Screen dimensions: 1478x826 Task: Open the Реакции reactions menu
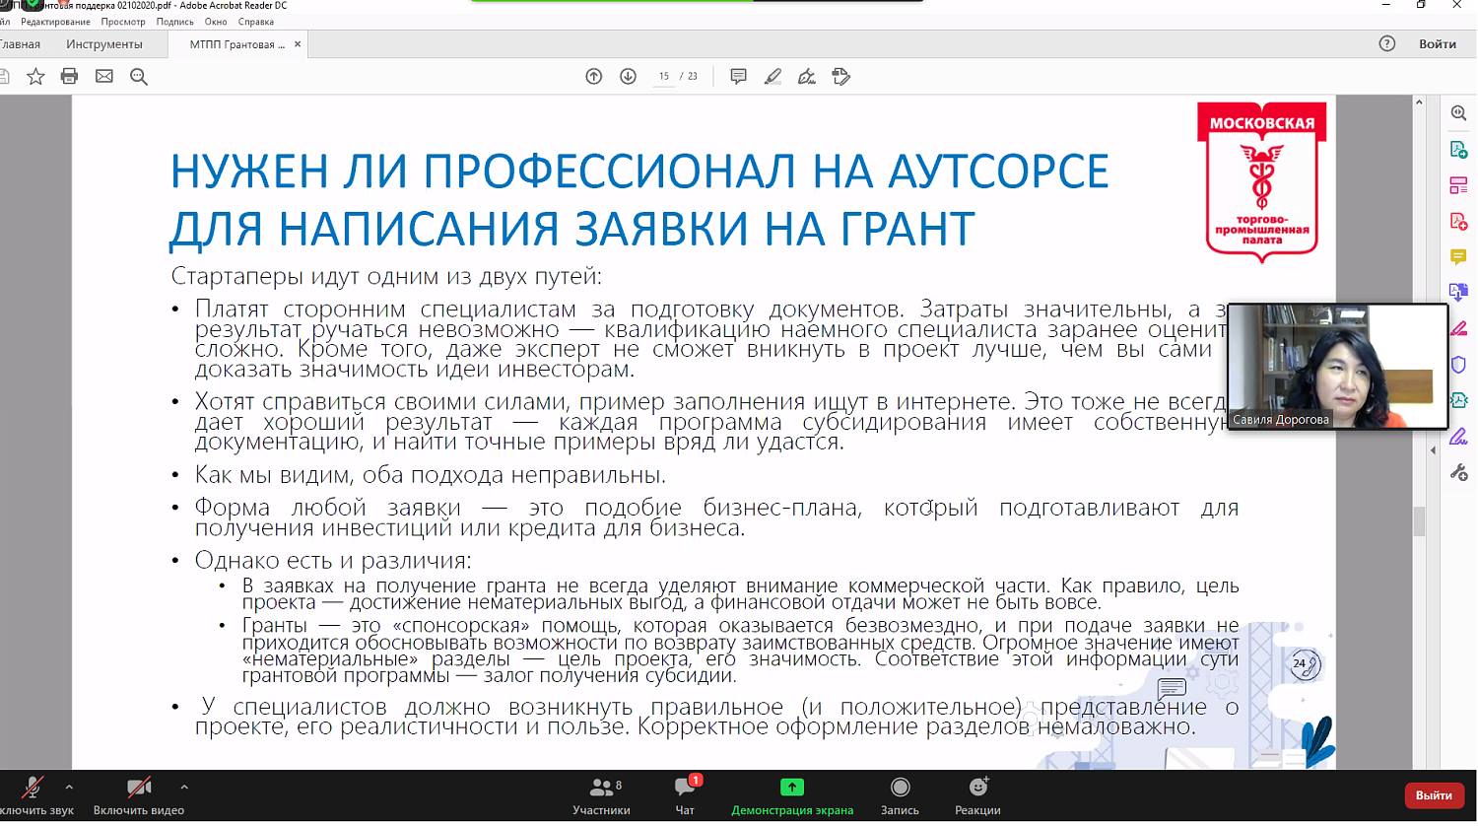tap(977, 796)
